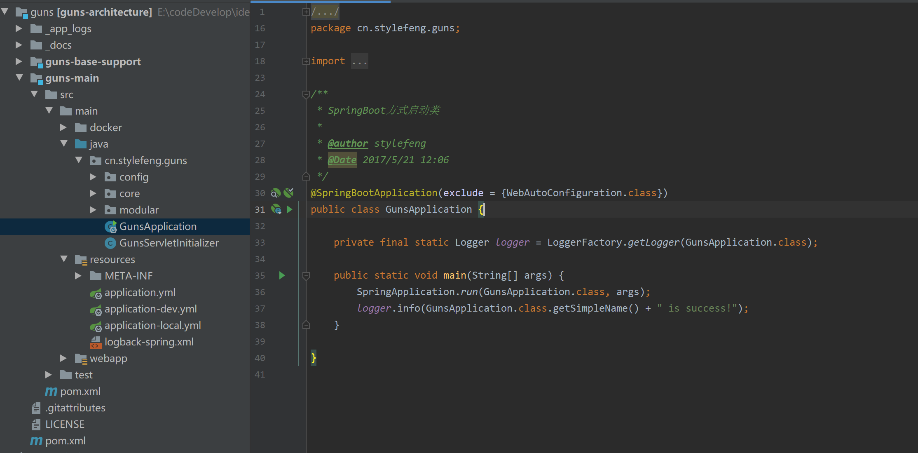918x453 pixels.
Task: Click the @Date Javadoc tag
Action: click(342, 160)
